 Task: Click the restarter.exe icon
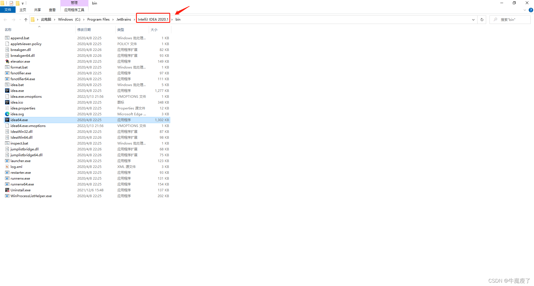7,172
